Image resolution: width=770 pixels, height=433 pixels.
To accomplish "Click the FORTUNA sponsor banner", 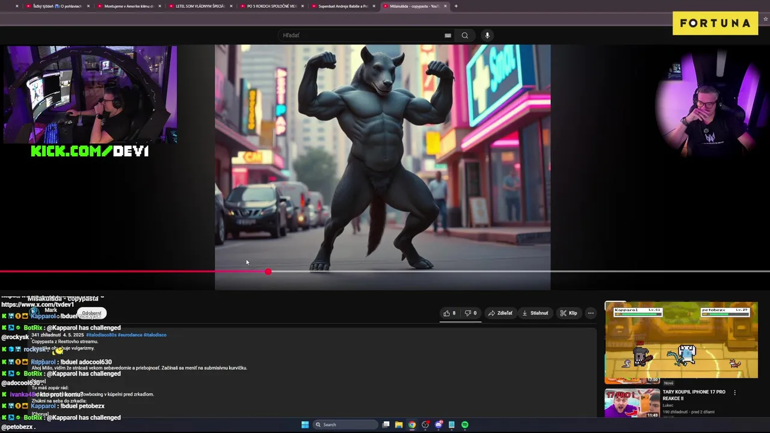I will pyautogui.click(x=715, y=23).
